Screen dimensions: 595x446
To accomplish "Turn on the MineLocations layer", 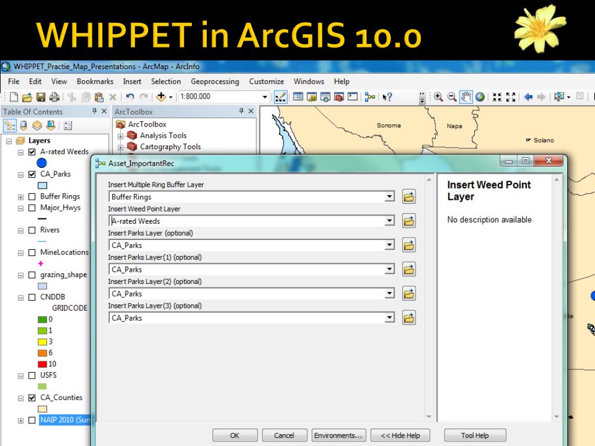I will [33, 253].
